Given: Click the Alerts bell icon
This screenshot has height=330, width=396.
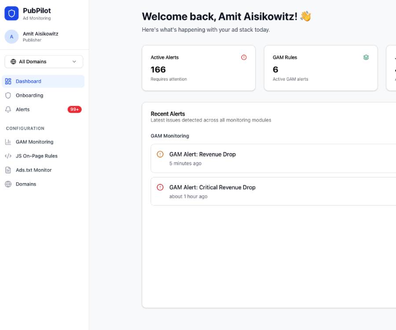Looking at the screenshot, I should click(8, 110).
